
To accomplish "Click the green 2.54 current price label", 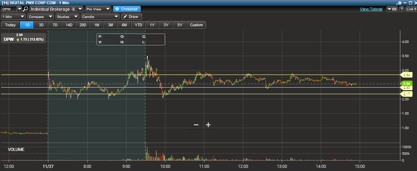I will (407, 83).
